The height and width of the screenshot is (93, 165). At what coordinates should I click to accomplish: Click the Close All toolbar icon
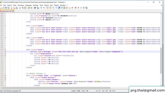(x=14, y=8)
